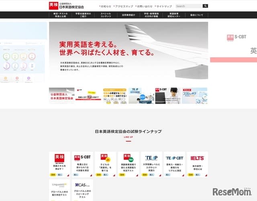Click the 実用英語を考える red headline
Screen dimensions: 257x201
coord(88,44)
